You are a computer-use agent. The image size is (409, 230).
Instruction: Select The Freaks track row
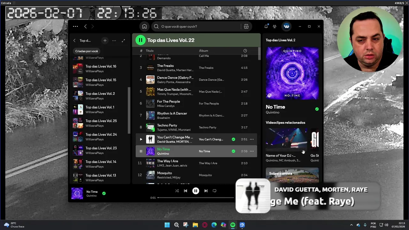(196, 68)
